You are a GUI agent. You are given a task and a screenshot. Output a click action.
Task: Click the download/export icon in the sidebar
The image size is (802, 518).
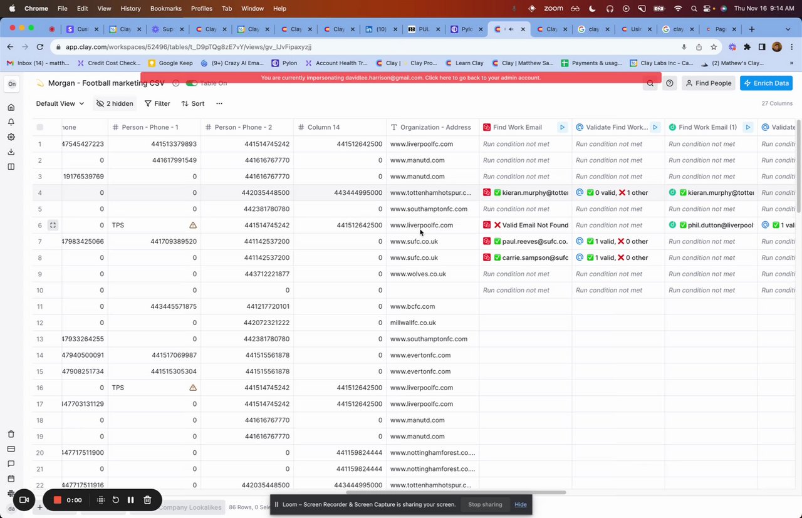11,152
